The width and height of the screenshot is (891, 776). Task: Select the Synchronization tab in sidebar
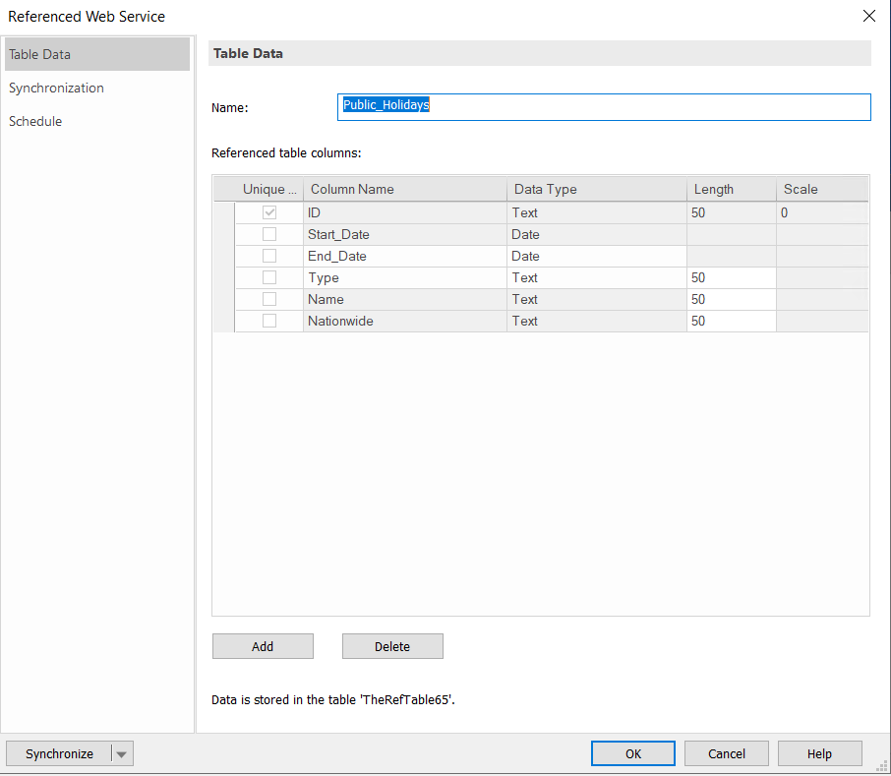(56, 88)
